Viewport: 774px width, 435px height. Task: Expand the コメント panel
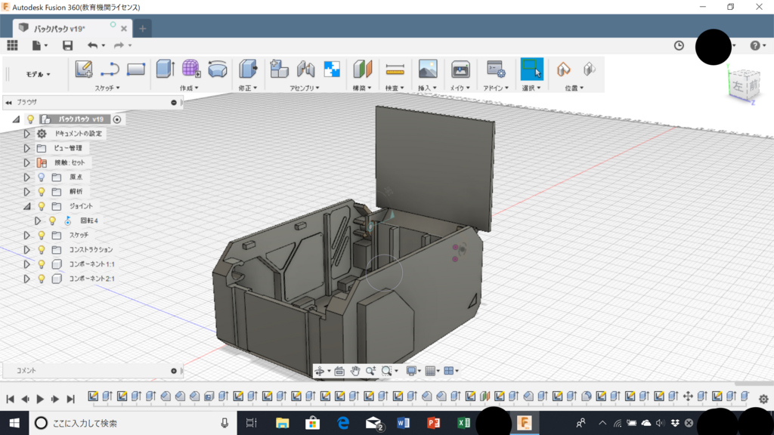tap(174, 371)
